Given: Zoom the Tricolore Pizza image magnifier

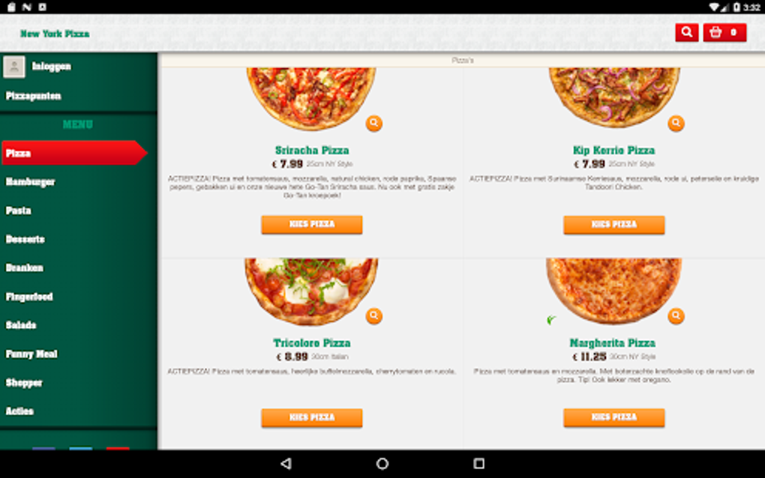Looking at the screenshot, I should click(373, 315).
